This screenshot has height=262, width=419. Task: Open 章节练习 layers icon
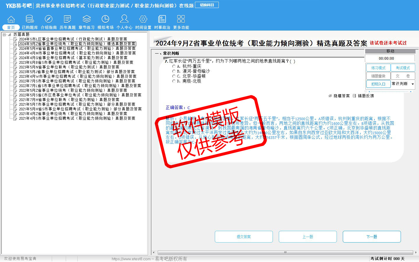coord(86,20)
